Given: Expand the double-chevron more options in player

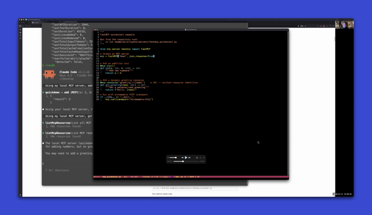Looking at the screenshot, I should (x=203, y=158).
